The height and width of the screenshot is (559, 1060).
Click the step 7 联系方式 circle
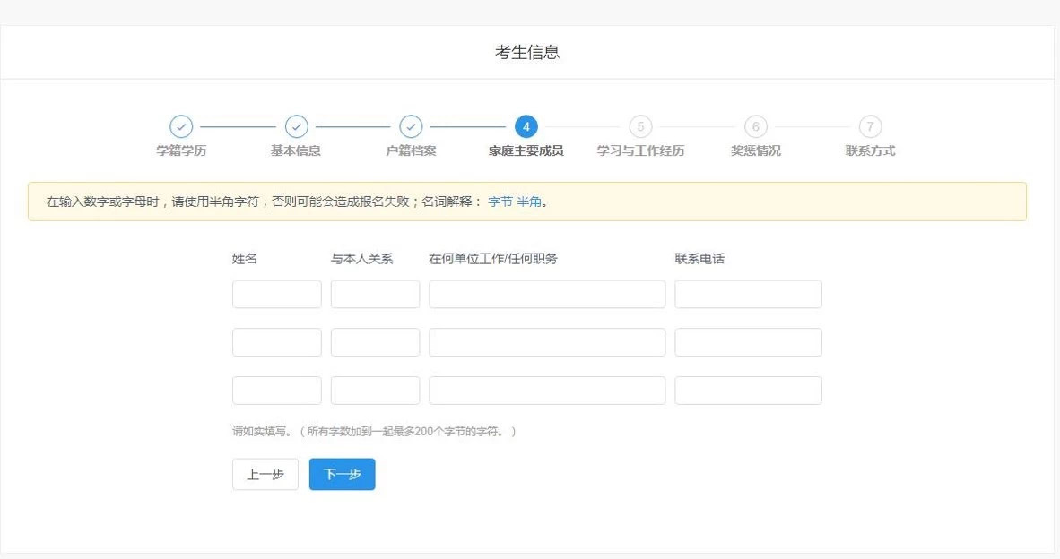[x=870, y=127]
